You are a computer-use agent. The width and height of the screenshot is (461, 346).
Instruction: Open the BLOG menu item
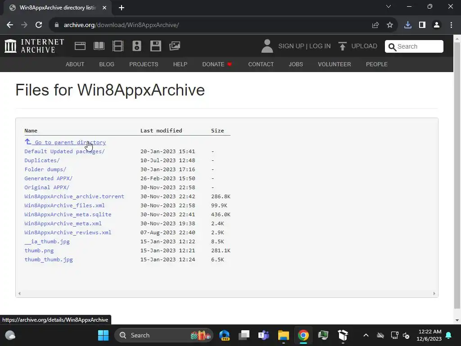pos(107,64)
